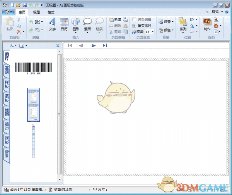Toggle the 跨页编辑 checkbox

click(134, 19)
